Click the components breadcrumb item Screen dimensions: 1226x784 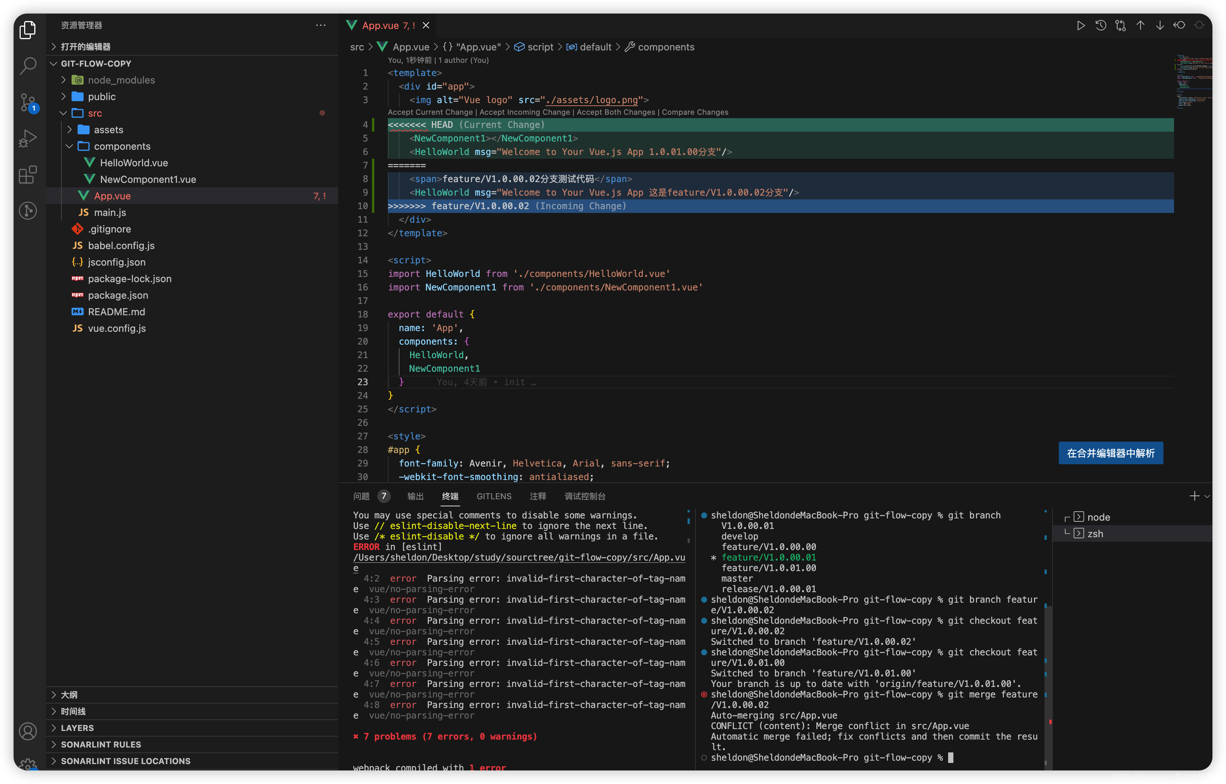tap(659, 47)
